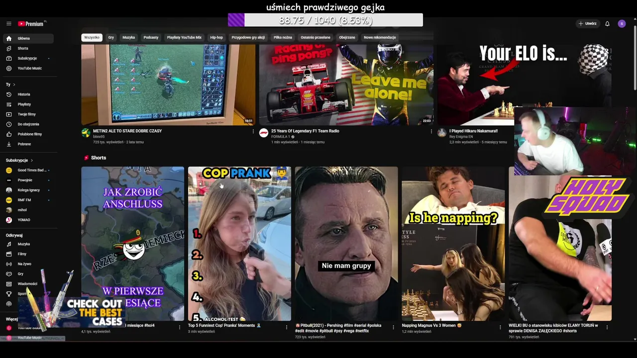Screen dimensions: 637x358
Task: Explore Na żywo live category
Action: click(28, 264)
